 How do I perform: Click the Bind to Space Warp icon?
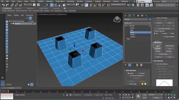pos(20,5)
